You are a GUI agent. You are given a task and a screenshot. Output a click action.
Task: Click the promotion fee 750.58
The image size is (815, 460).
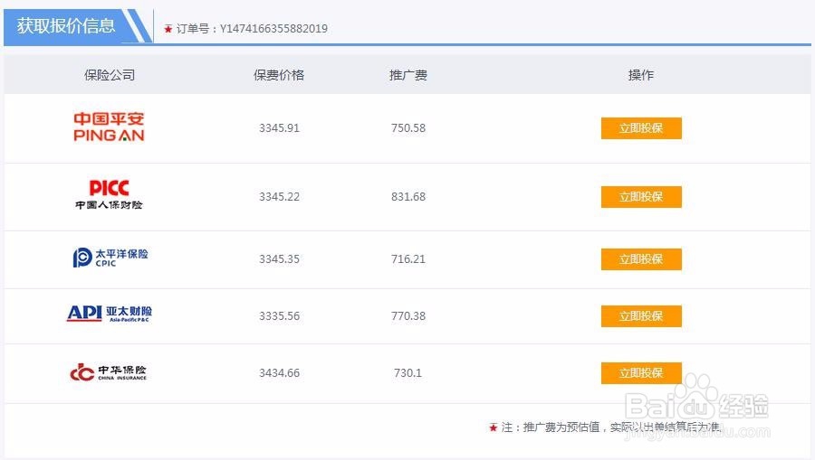(408, 128)
